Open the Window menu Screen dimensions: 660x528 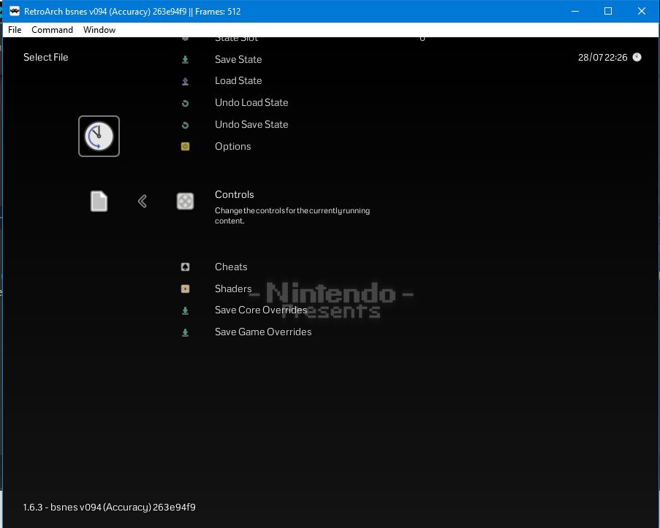coord(99,30)
